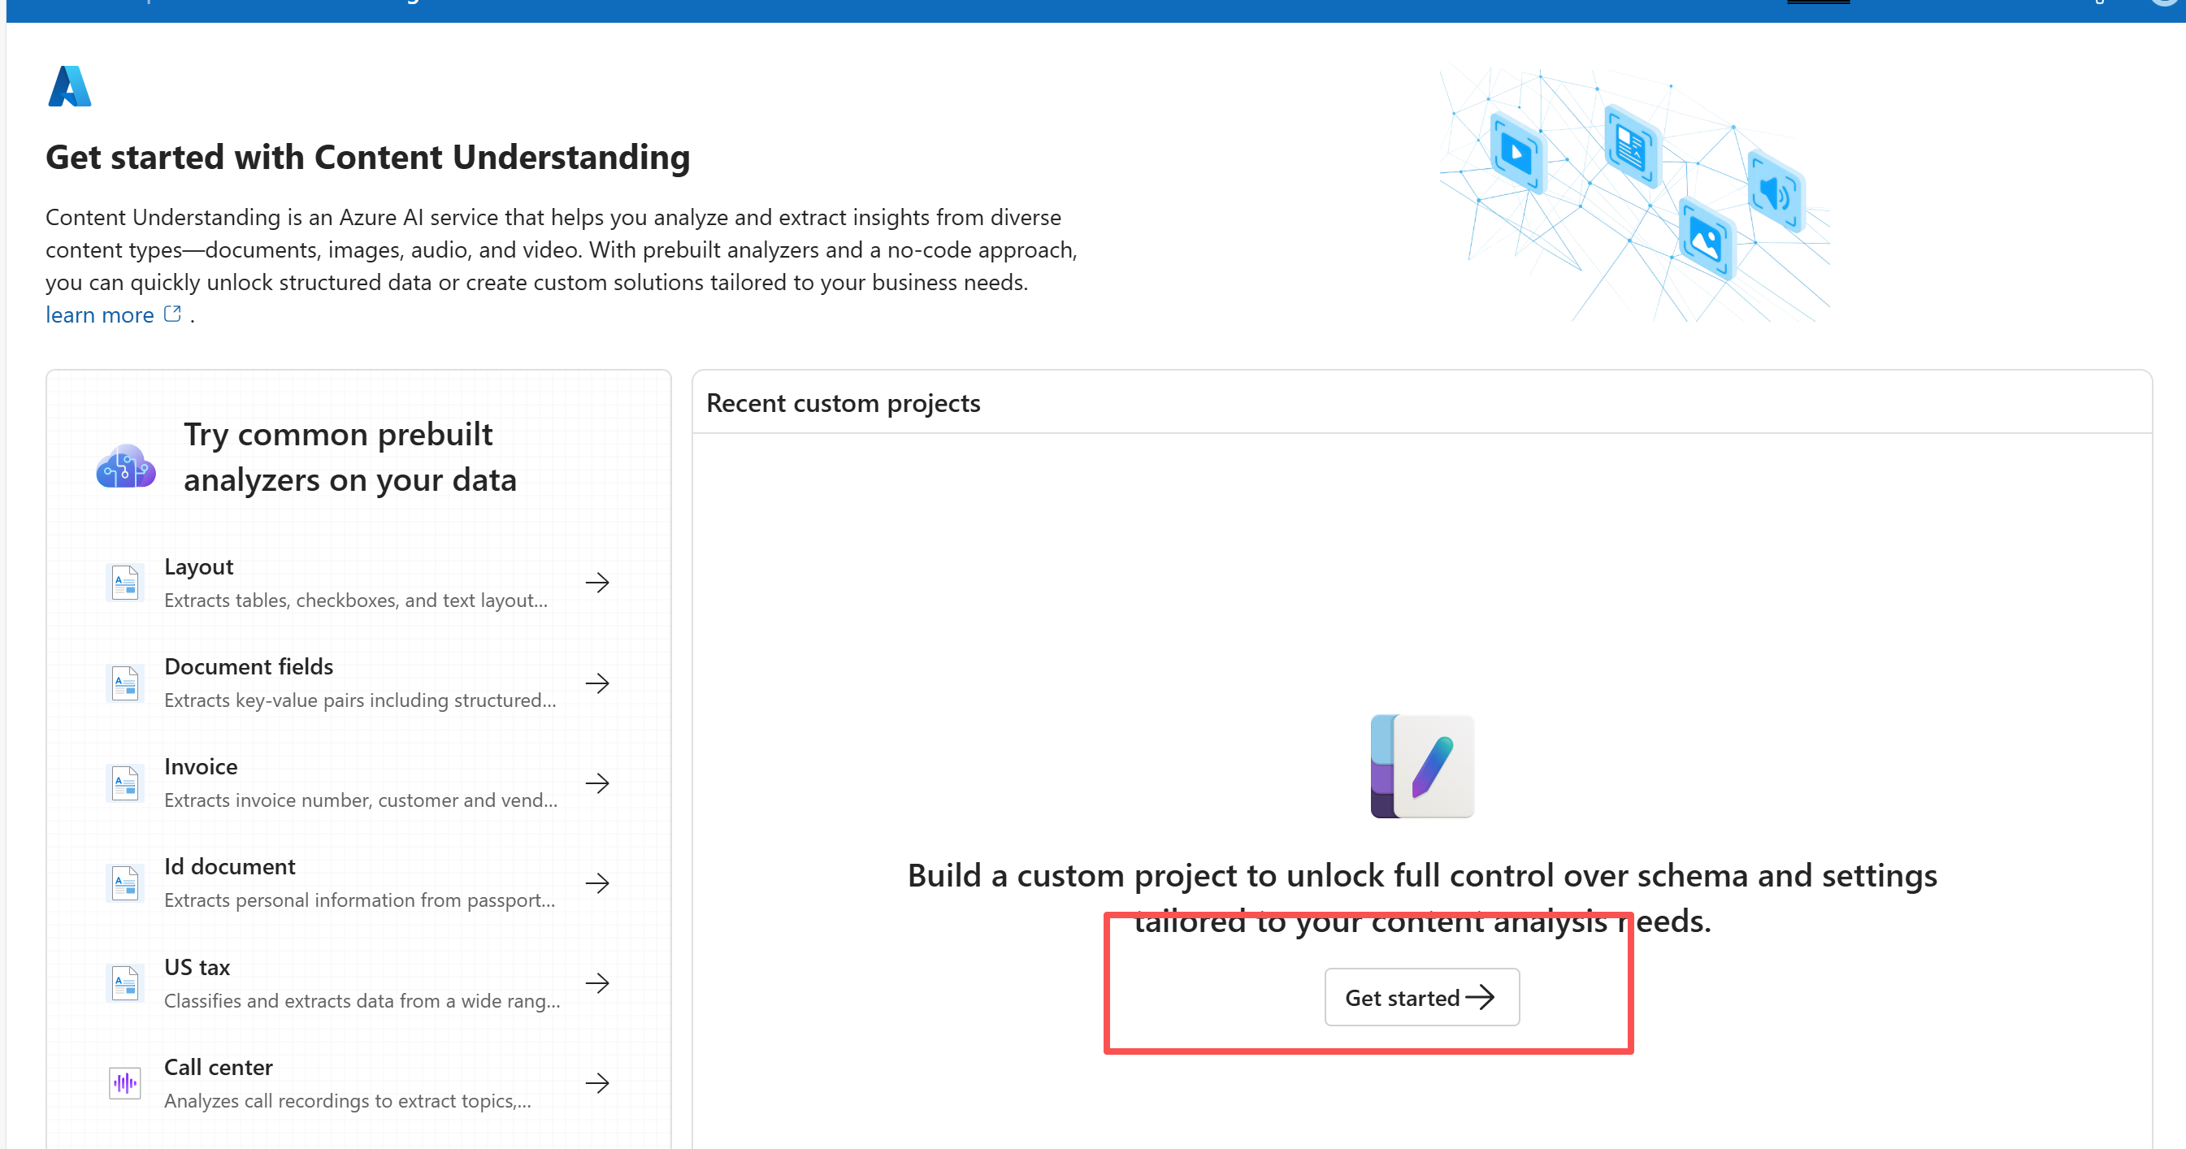
Task: Click the Id document file icon
Action: point(126,883)
